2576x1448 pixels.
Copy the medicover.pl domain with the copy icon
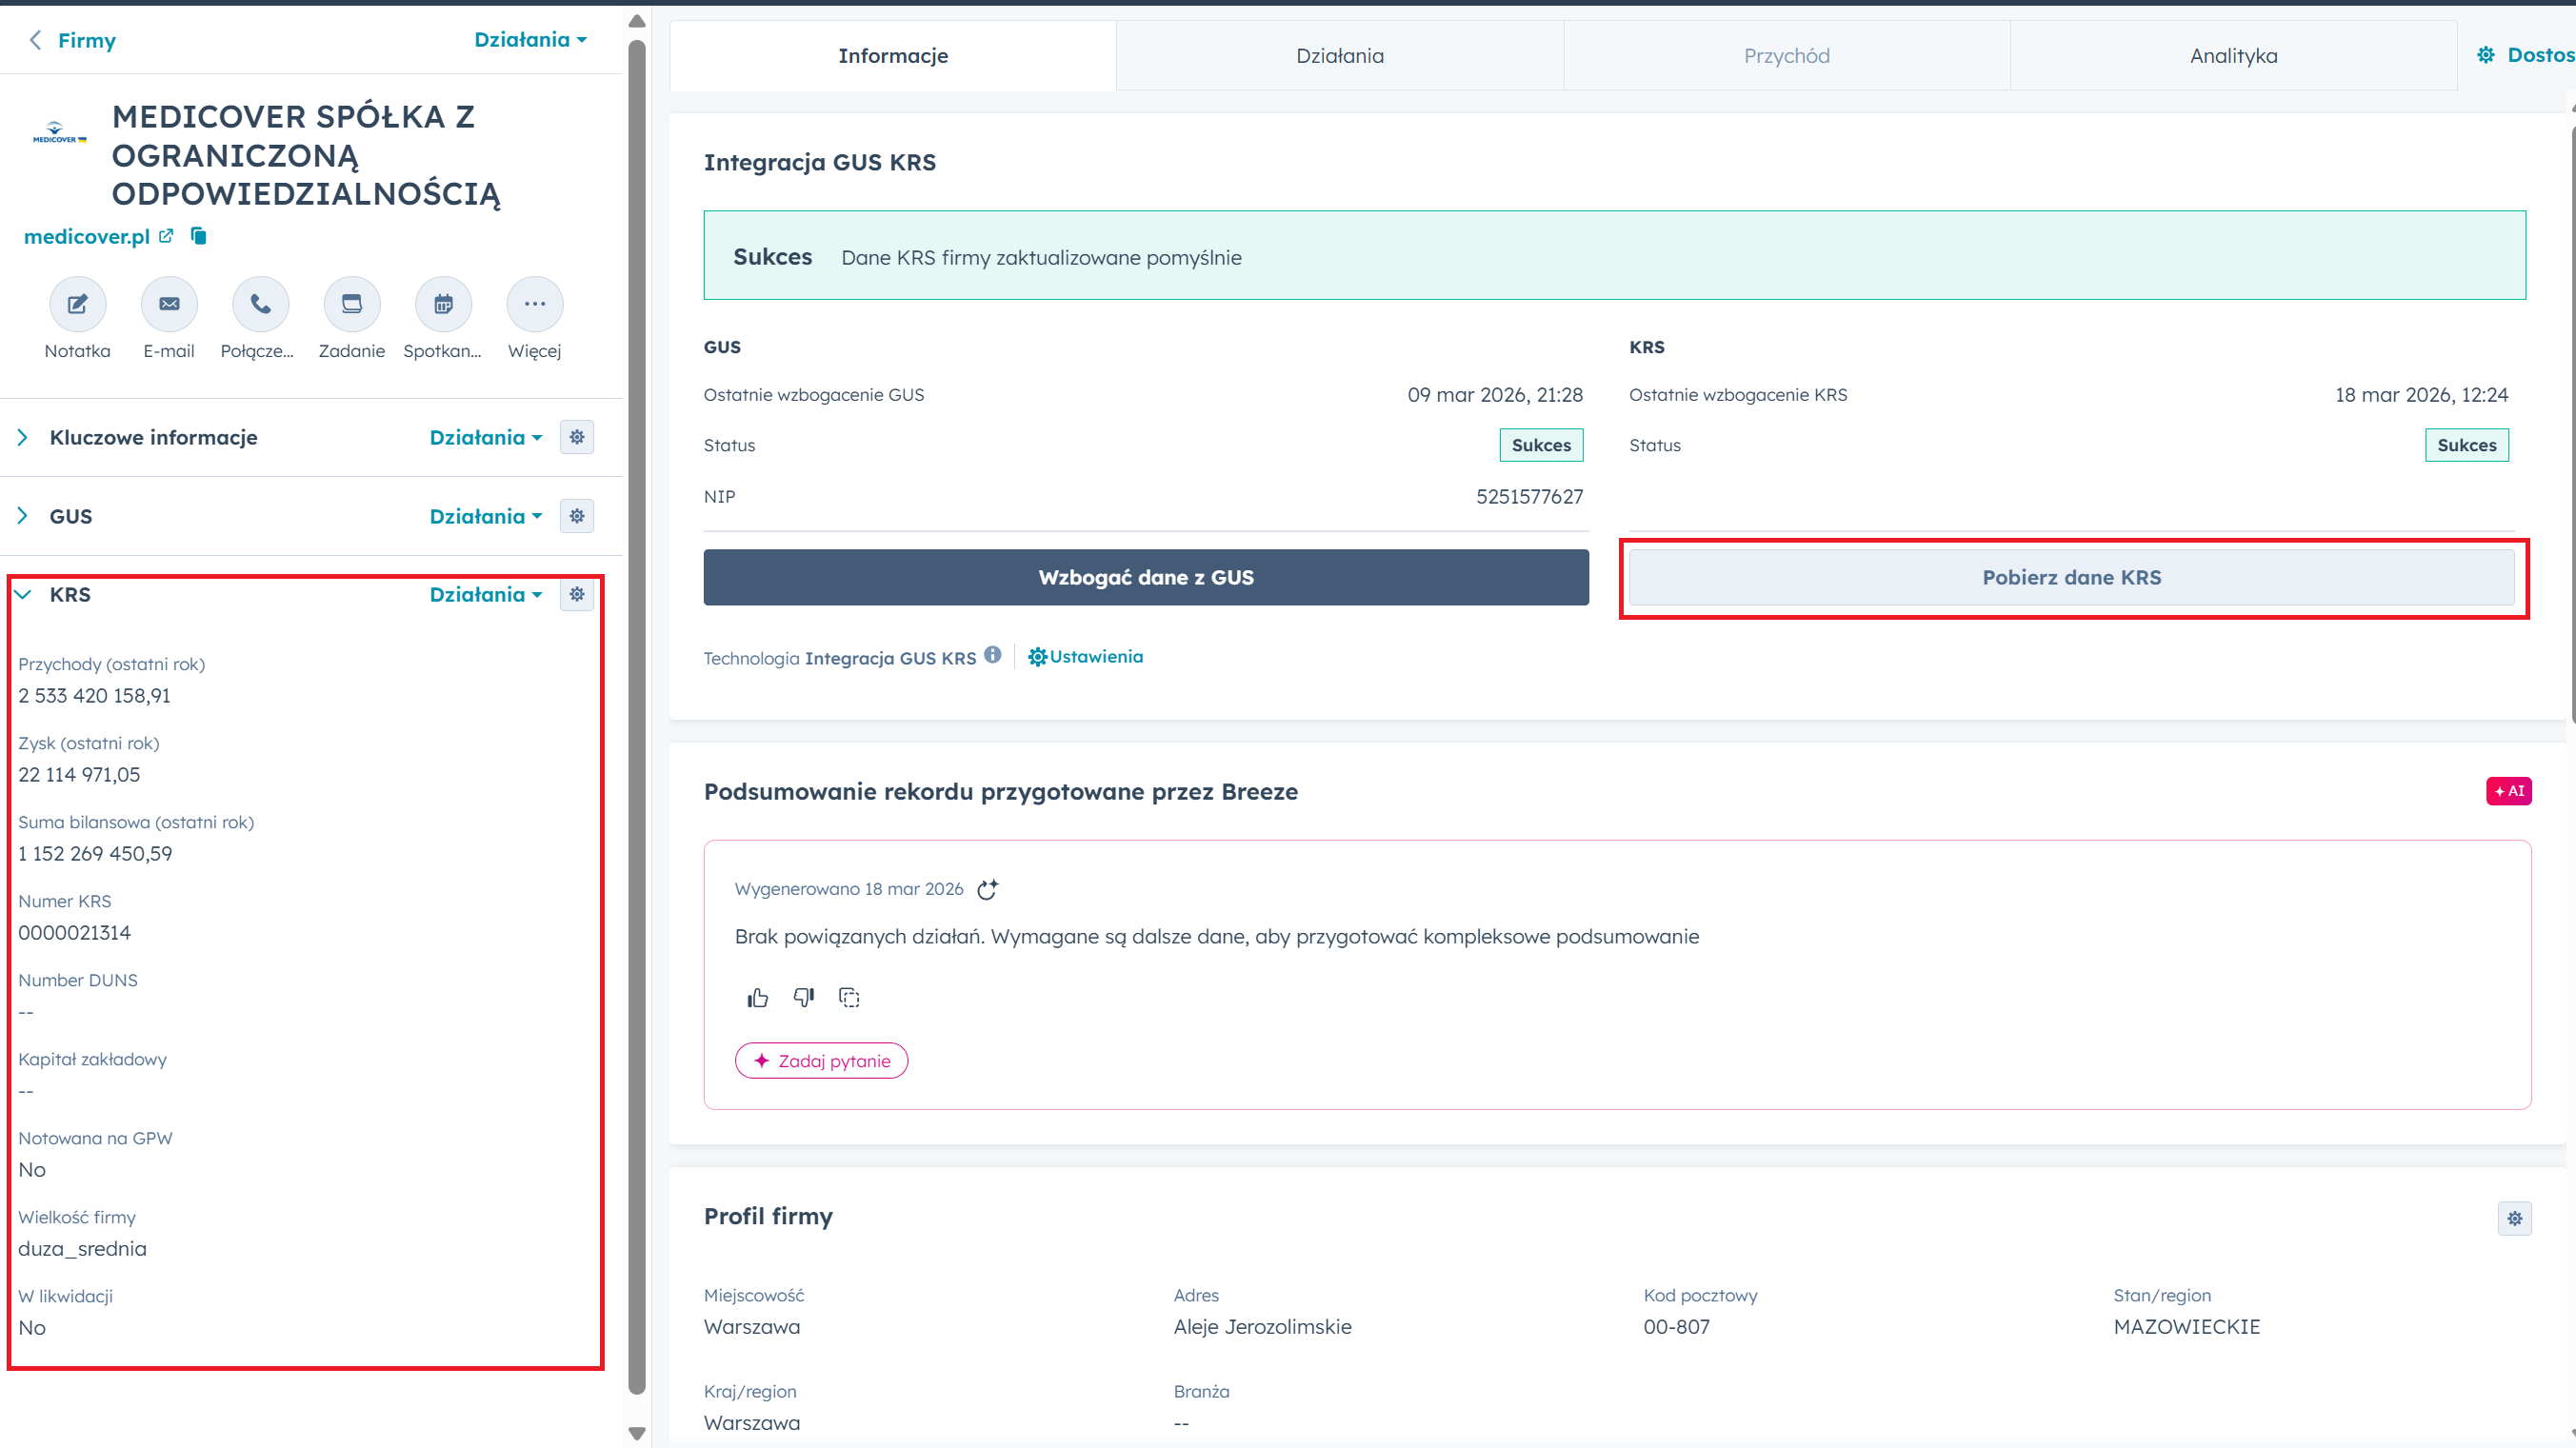coord(199,236)
